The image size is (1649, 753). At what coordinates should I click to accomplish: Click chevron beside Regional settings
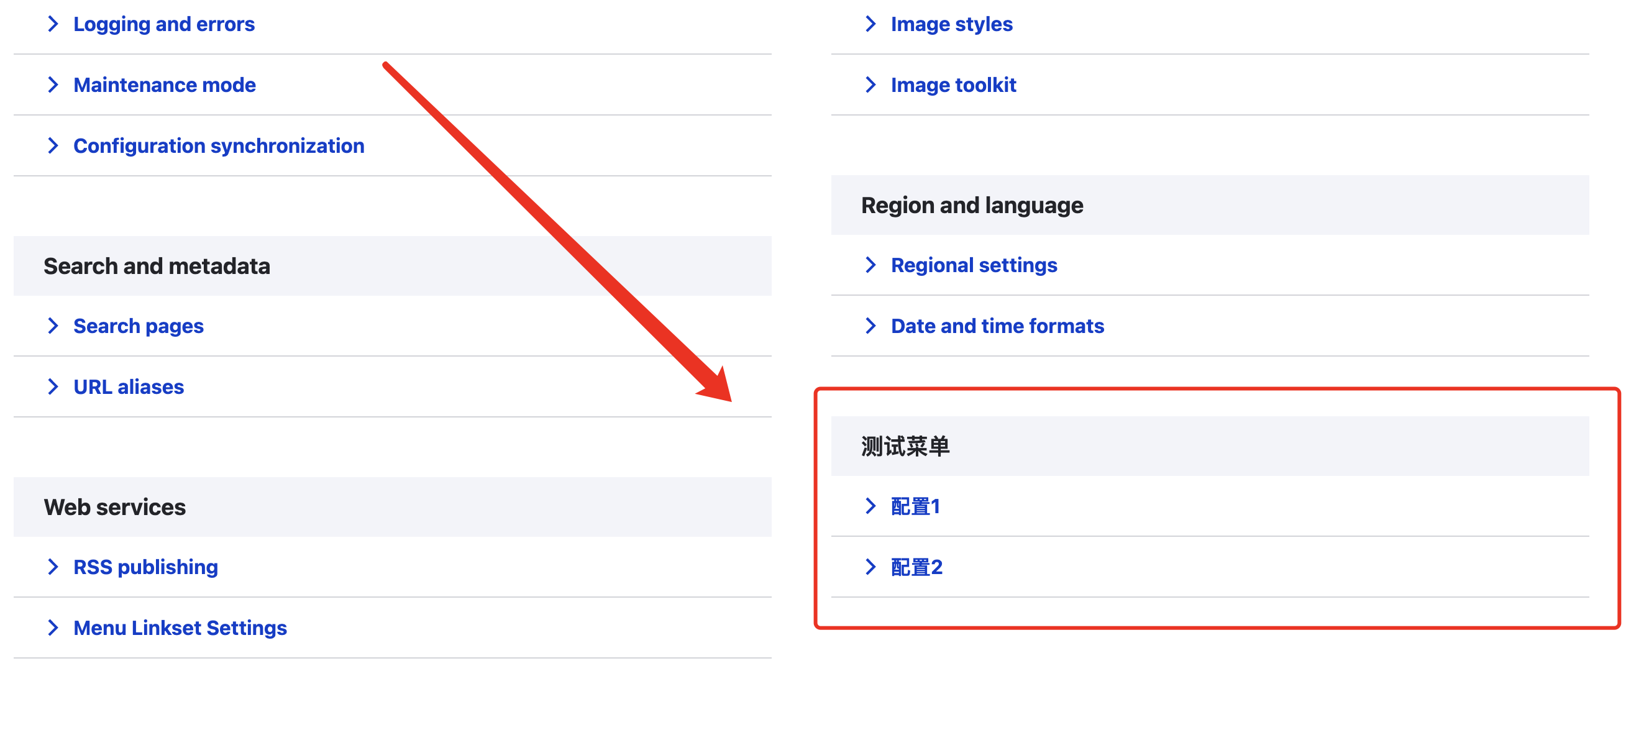coord(870,265)
